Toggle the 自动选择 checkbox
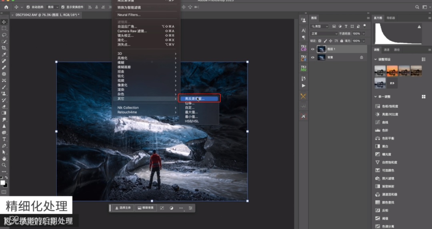This screenshot has height=229, width=432. 28,7
